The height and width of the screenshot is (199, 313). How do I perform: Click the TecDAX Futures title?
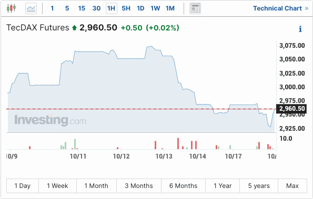[x=38, y=27]
